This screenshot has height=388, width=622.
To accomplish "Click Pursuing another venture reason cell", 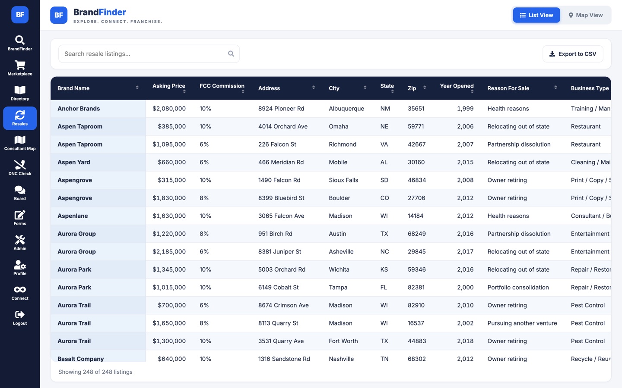I will (x=522, y=323).
